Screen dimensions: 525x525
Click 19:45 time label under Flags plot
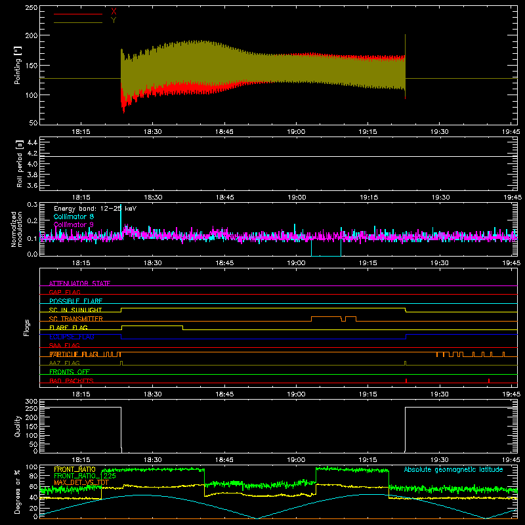pyautogui.click(x=511, y=394)
